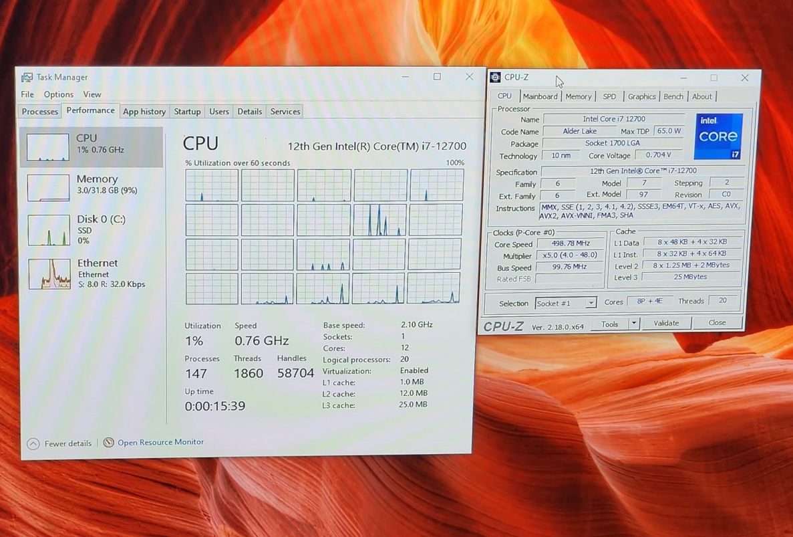Expand the Tools dropdown arrow in CPU-Z

(x=634, y=324)
